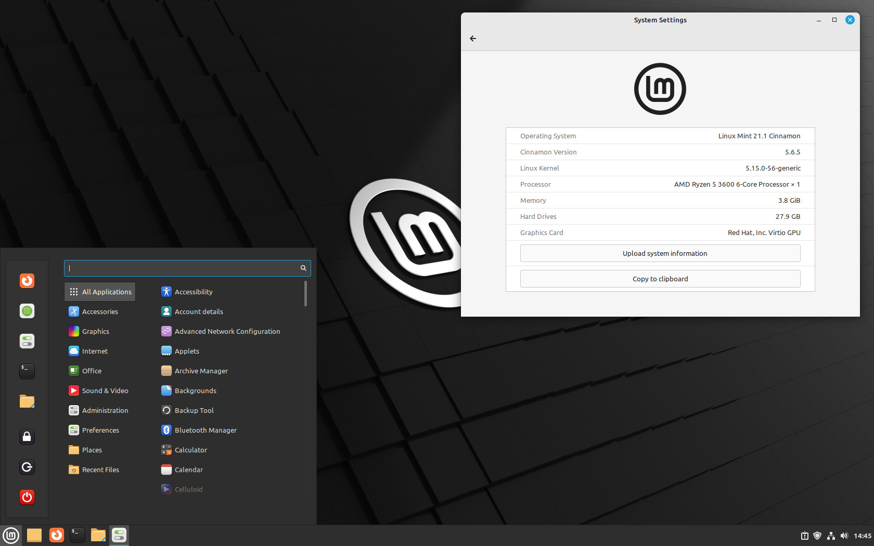The image size is (874, 546).
Task: Open Accessibility application
Action: [187, 292]
